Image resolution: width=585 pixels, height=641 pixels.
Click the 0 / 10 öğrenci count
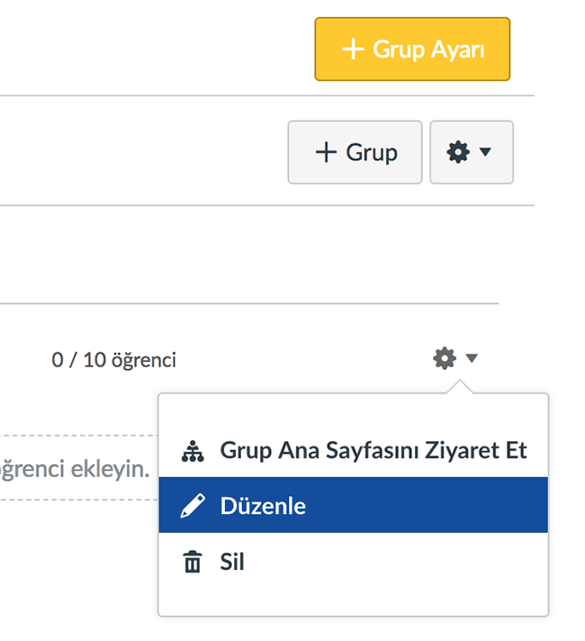coord(113,360)
